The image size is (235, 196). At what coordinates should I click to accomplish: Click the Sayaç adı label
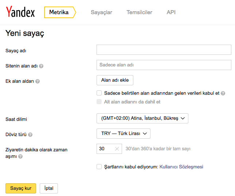coord(16,51)
